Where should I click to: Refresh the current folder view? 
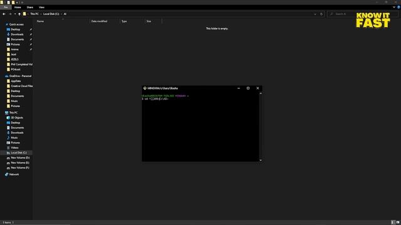click(x=321, y=14)
